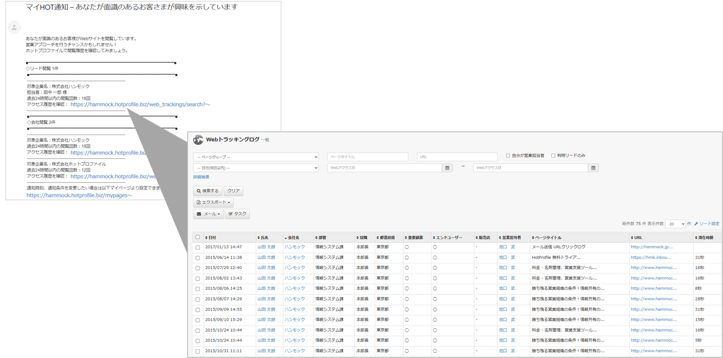Open web_trackings/search link under リード閲覧 in email

click(x=140, y=105)
